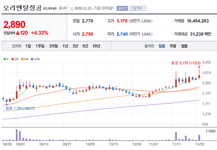This screenshot has width=217, height=150.
Task: Click the tall volume bar at 11/11
Action: tap(176, 136)
